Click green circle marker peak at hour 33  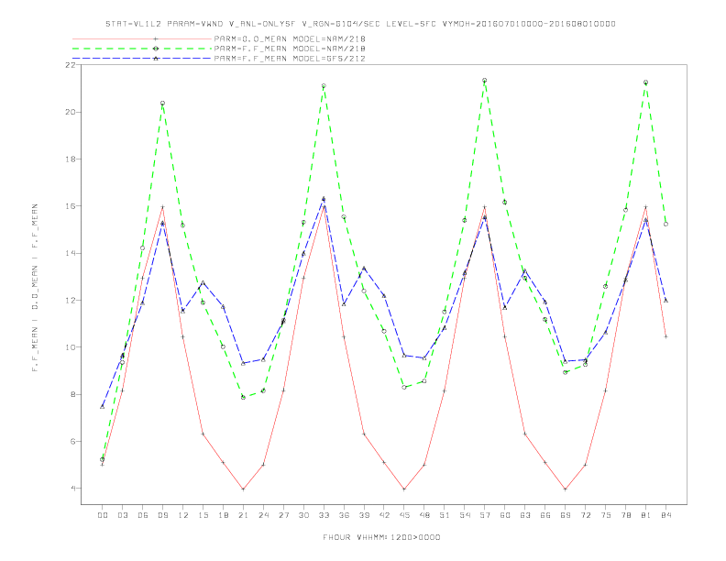[324, 85]
